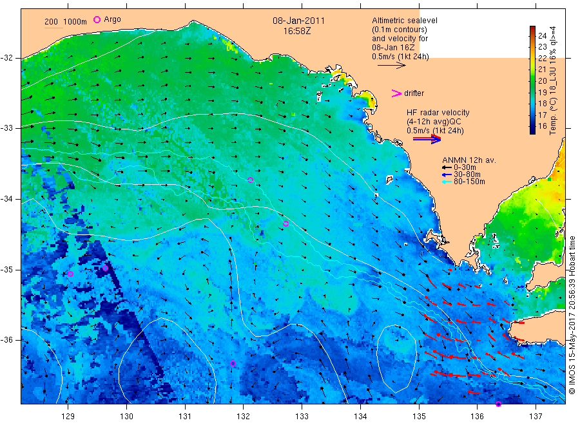Click the '18' colorbar tick label
The image size is (580, 425).
(x=542, y=103)
